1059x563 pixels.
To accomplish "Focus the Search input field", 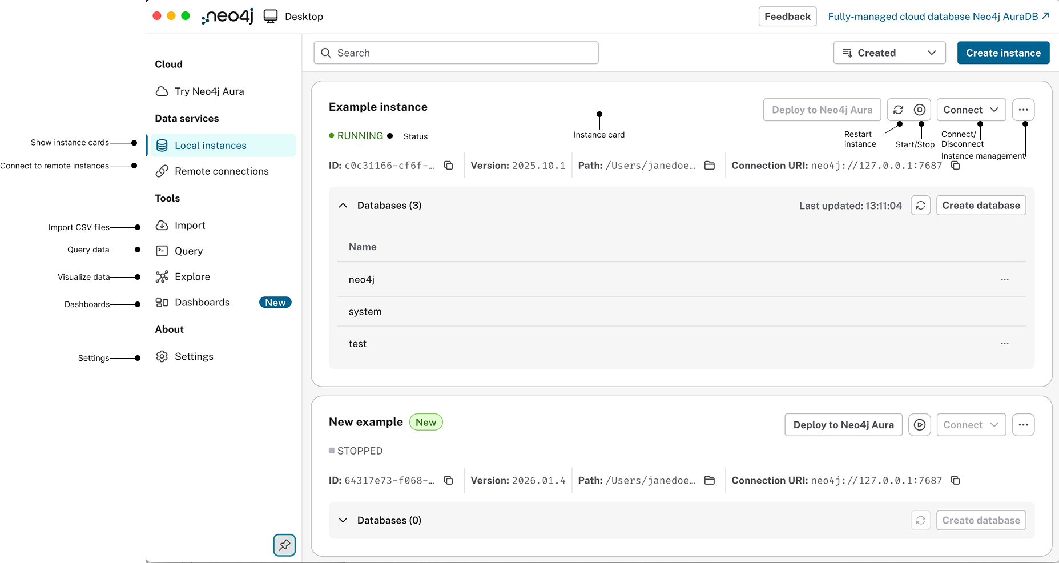I will point(456,53).
